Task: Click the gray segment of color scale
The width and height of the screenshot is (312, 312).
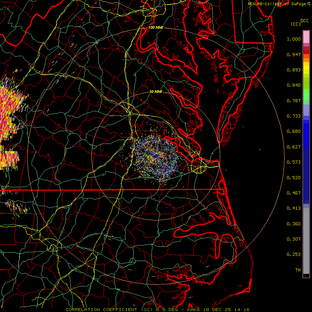Action: click(306, 241)
